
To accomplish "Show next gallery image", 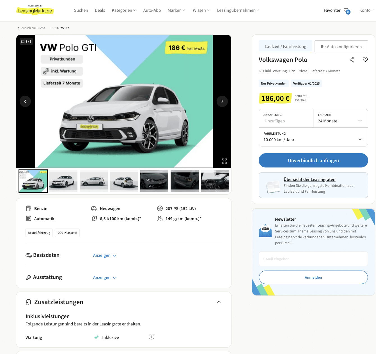I will [x=222, y=101].
